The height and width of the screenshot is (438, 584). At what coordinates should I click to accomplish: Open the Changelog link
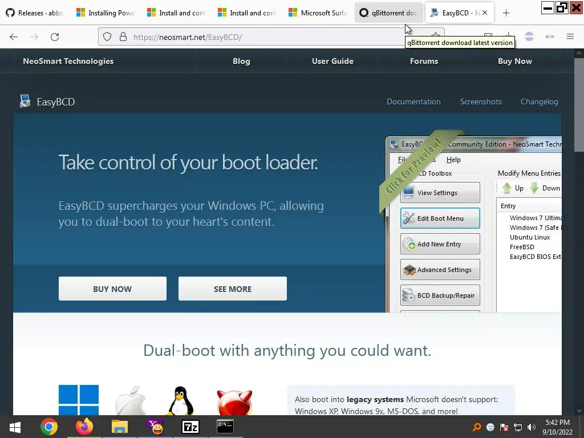[539, 102]
